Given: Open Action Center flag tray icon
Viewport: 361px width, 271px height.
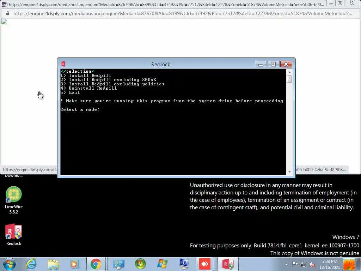Looking at the screenshot, I should [x=295, y=264].
